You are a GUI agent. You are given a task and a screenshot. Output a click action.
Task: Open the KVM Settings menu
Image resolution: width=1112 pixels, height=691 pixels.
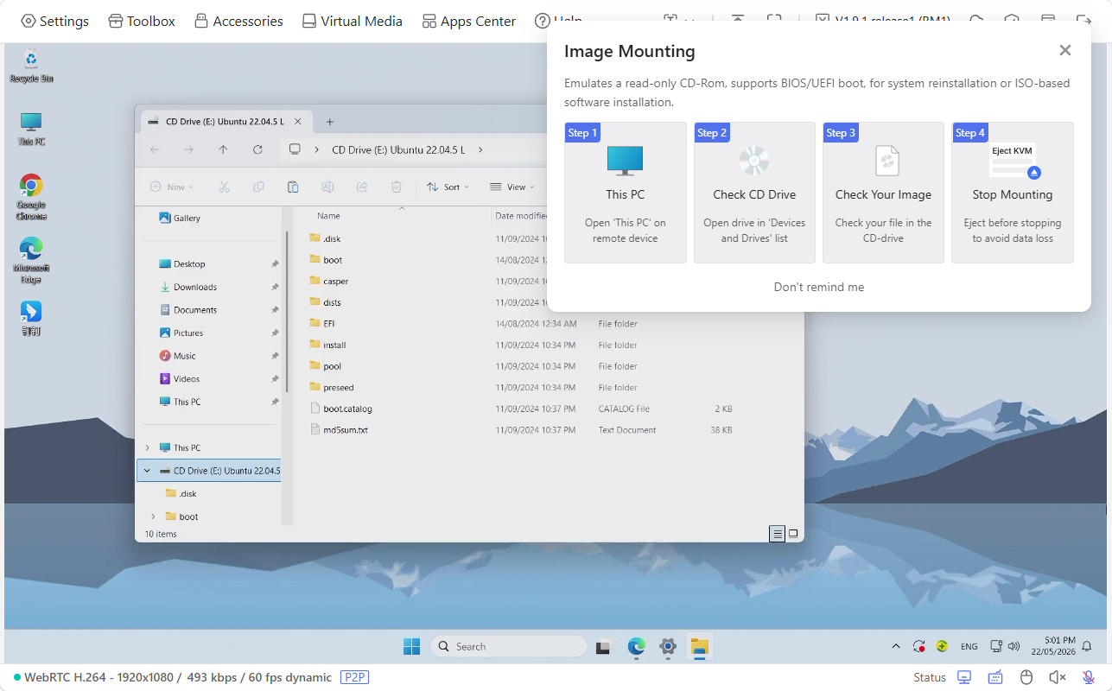[54, 21]
